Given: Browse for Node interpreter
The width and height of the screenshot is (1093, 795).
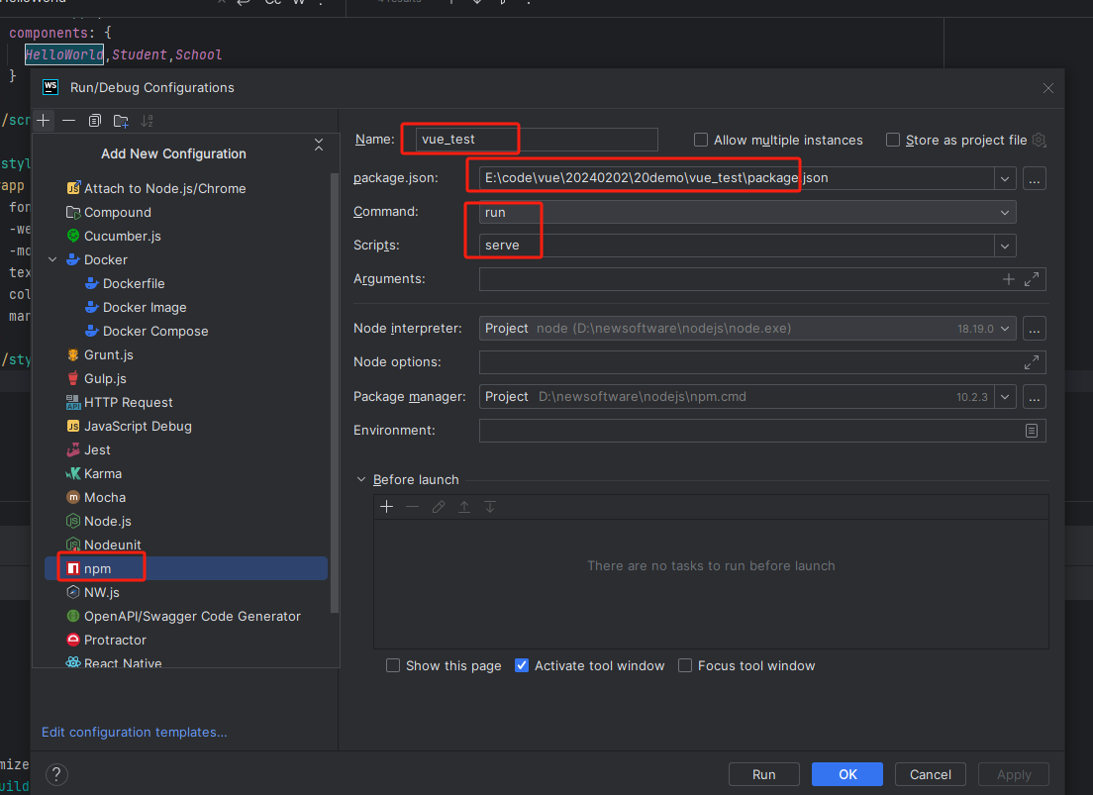Looking at the screenshot, I should (x=1035, y=329).
